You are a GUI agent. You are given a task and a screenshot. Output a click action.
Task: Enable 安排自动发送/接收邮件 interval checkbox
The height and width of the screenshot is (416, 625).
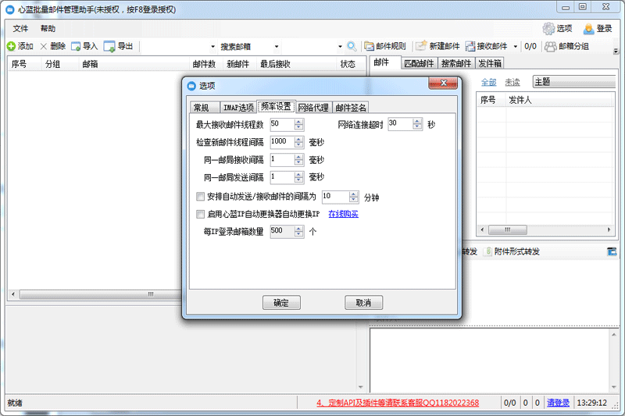click(200, 197)
